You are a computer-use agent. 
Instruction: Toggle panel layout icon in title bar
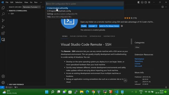click(142, 2)
